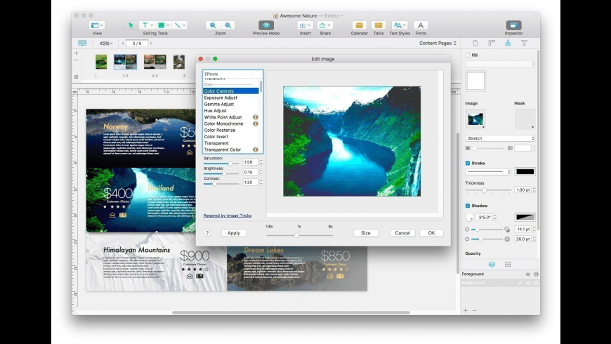Insert a Calendar from the toolbar
Viewport: 611px width, 344px height.
[x=360, y=25]
